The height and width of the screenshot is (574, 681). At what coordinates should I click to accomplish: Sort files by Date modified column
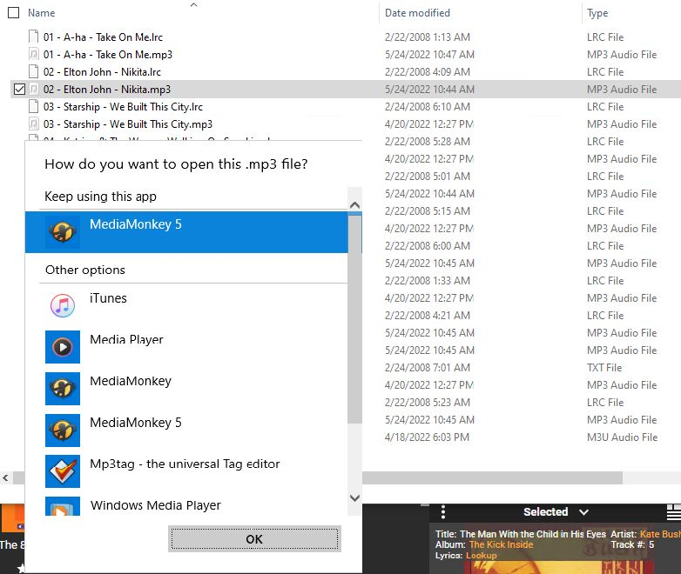[x=418, y=13]
